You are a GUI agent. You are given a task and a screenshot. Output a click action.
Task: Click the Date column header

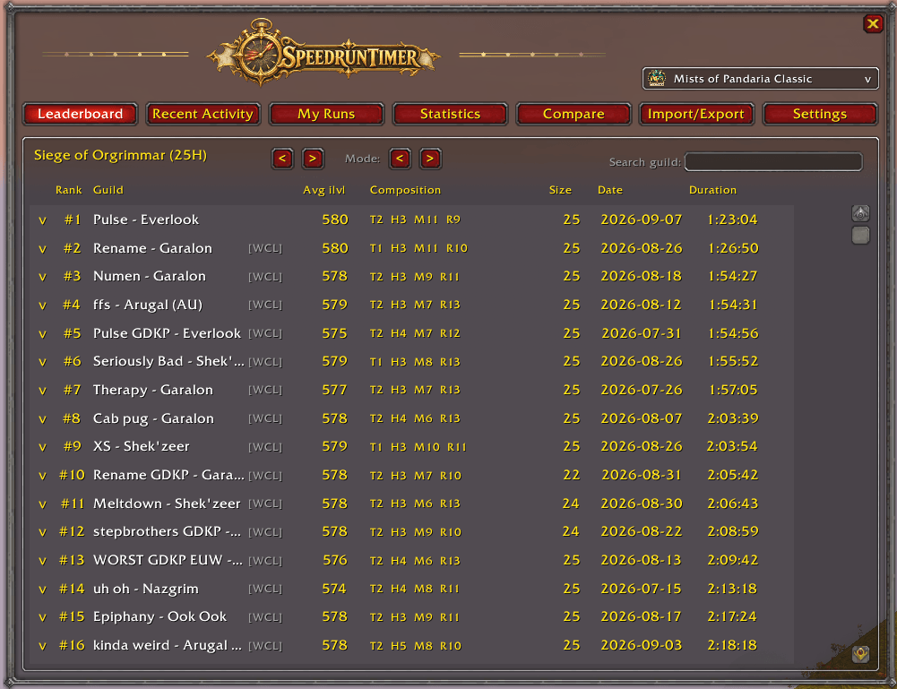610,190
